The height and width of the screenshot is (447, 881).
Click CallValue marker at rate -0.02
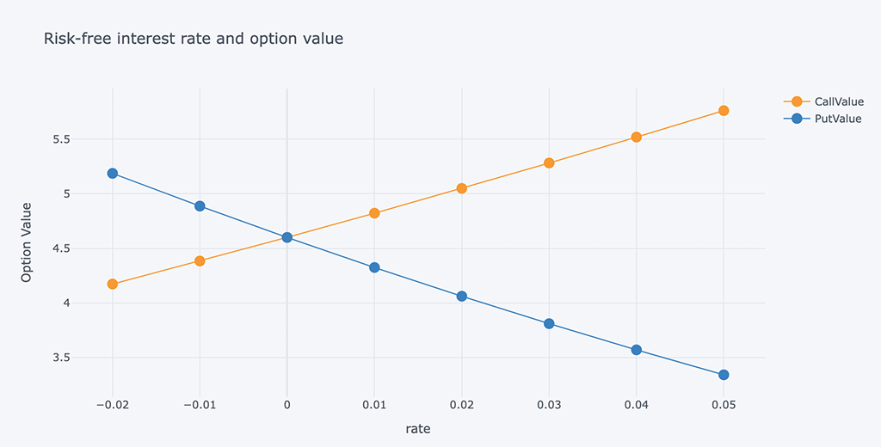[113, 284]
